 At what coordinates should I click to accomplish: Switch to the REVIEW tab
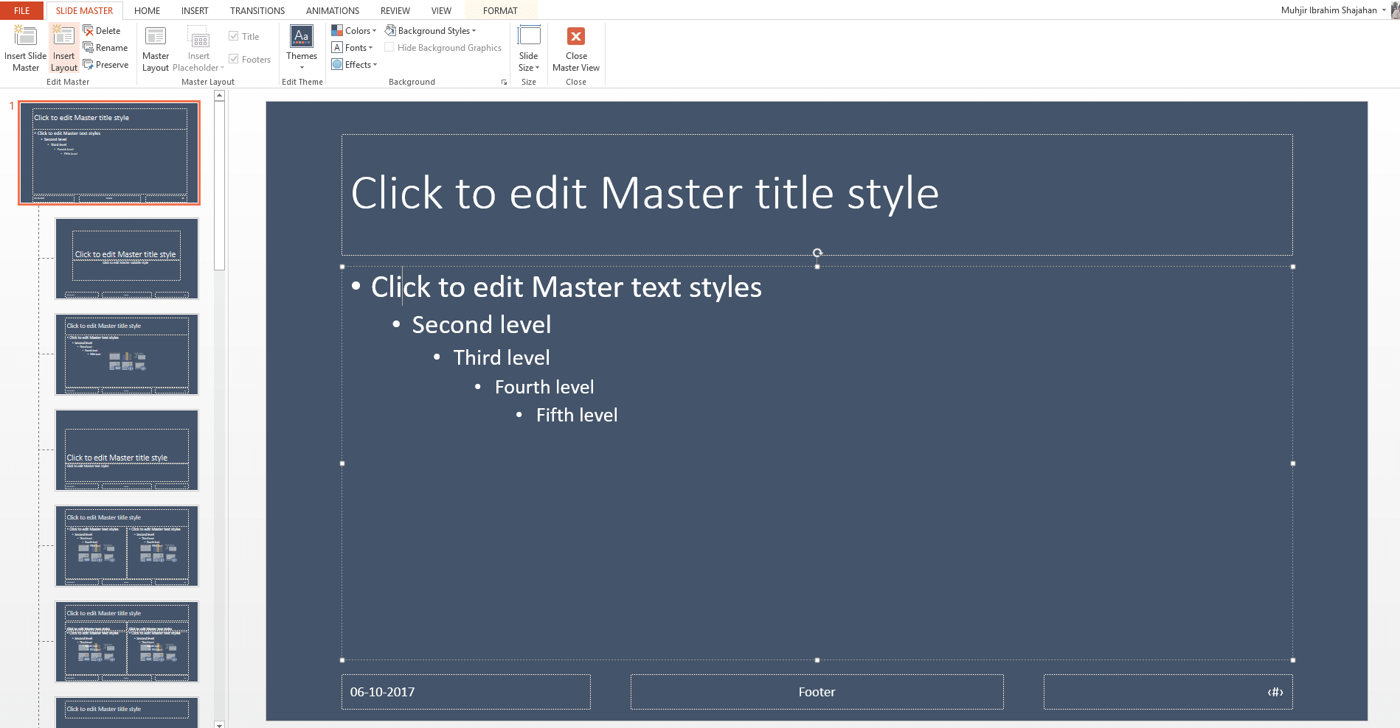pos(395,10)
